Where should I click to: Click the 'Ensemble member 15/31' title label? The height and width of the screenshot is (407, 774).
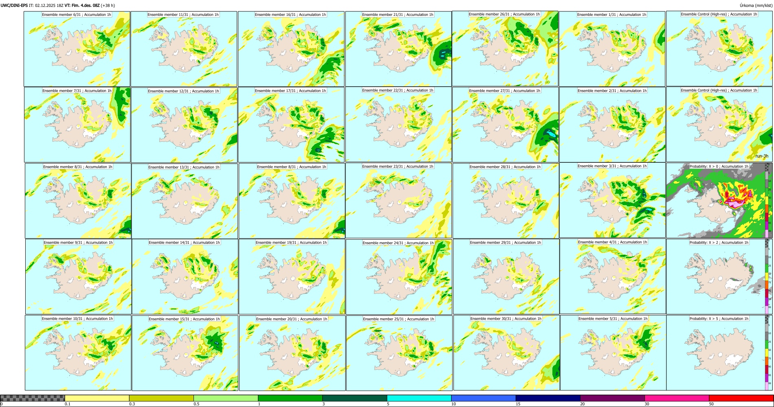(x=184, y=319)
